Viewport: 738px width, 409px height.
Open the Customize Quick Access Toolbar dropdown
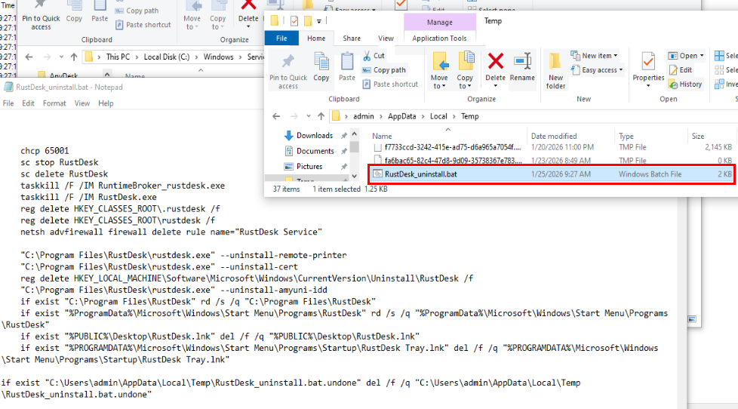[x=318, y=21]
